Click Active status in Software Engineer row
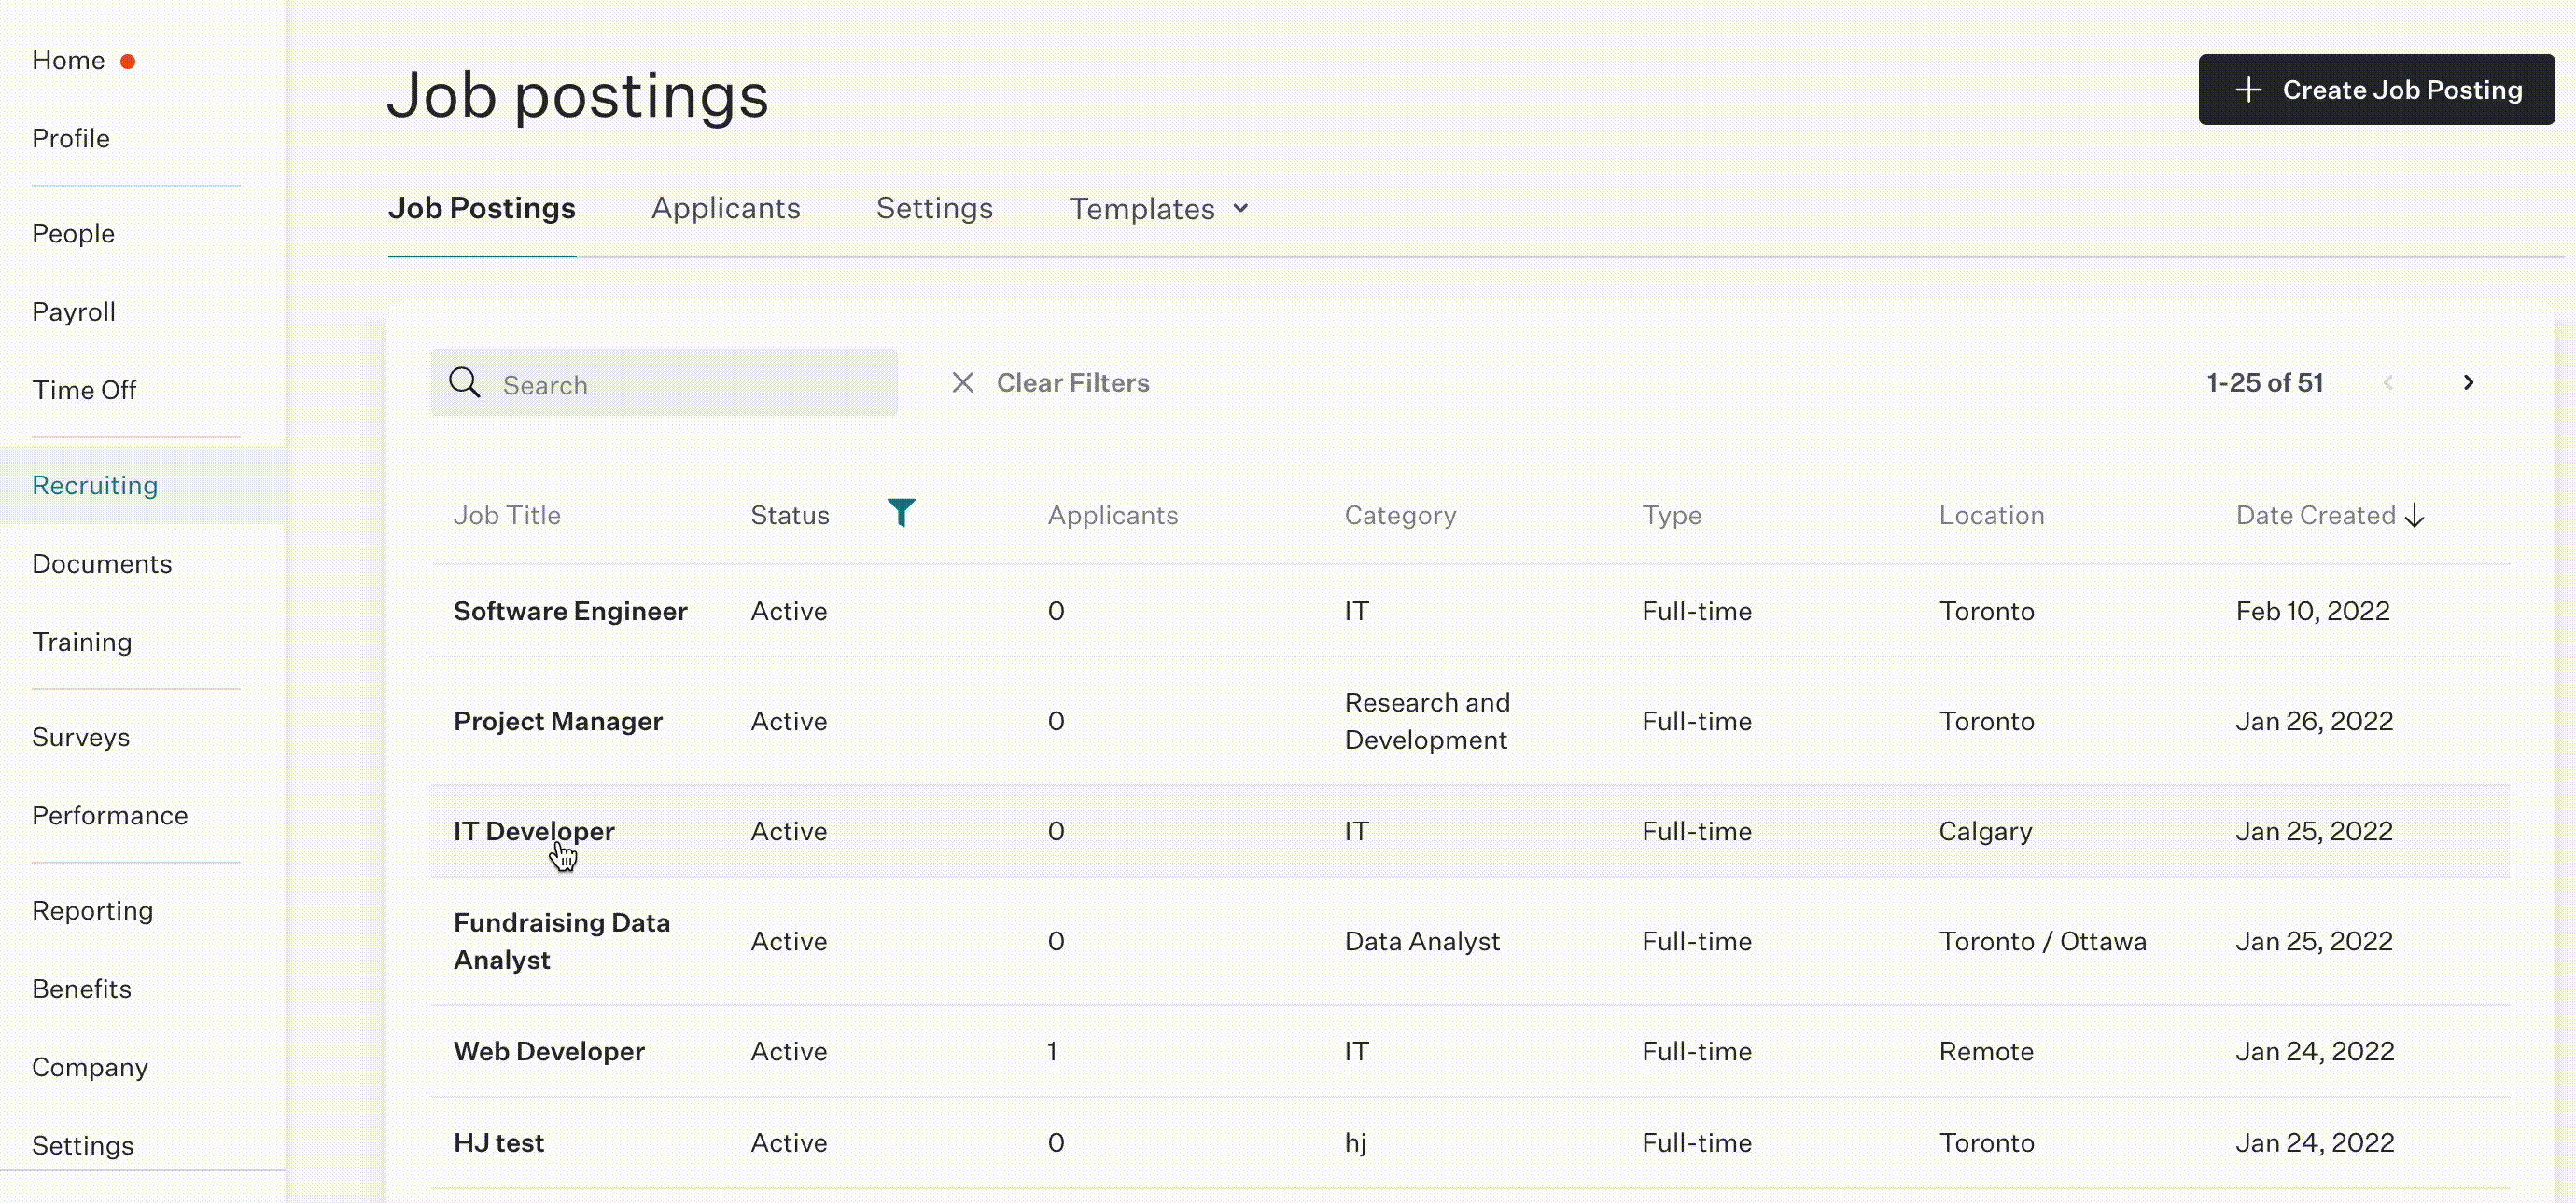The width and height of the screenshot is (2576, 1203). pyautogui.click(x=789, y=612)
